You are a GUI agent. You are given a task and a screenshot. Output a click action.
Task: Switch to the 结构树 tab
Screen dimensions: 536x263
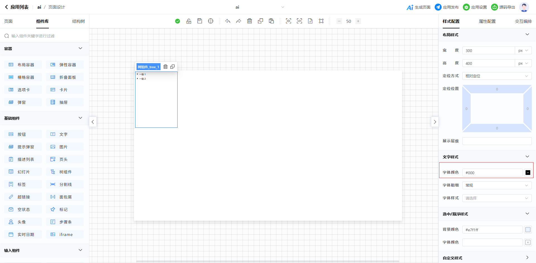(x=78, y=21)
